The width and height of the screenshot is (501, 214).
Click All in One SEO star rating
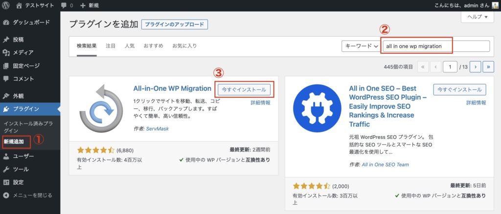point(311,186)
